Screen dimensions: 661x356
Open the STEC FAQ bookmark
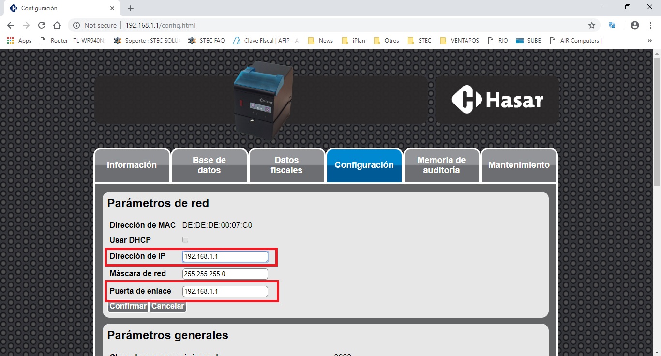click(x=207, y=41)
